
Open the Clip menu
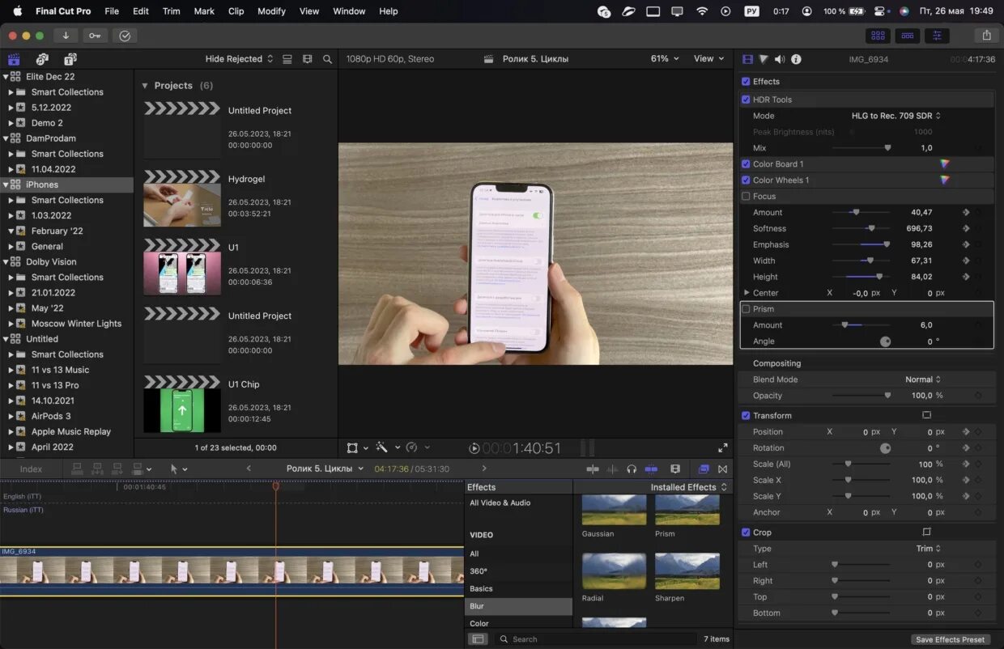[x=236, y=11]
